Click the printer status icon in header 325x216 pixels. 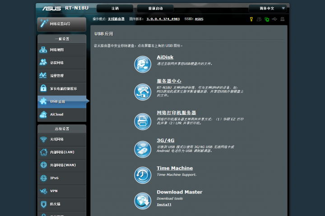pyautogui.click(x=282, y=19)
